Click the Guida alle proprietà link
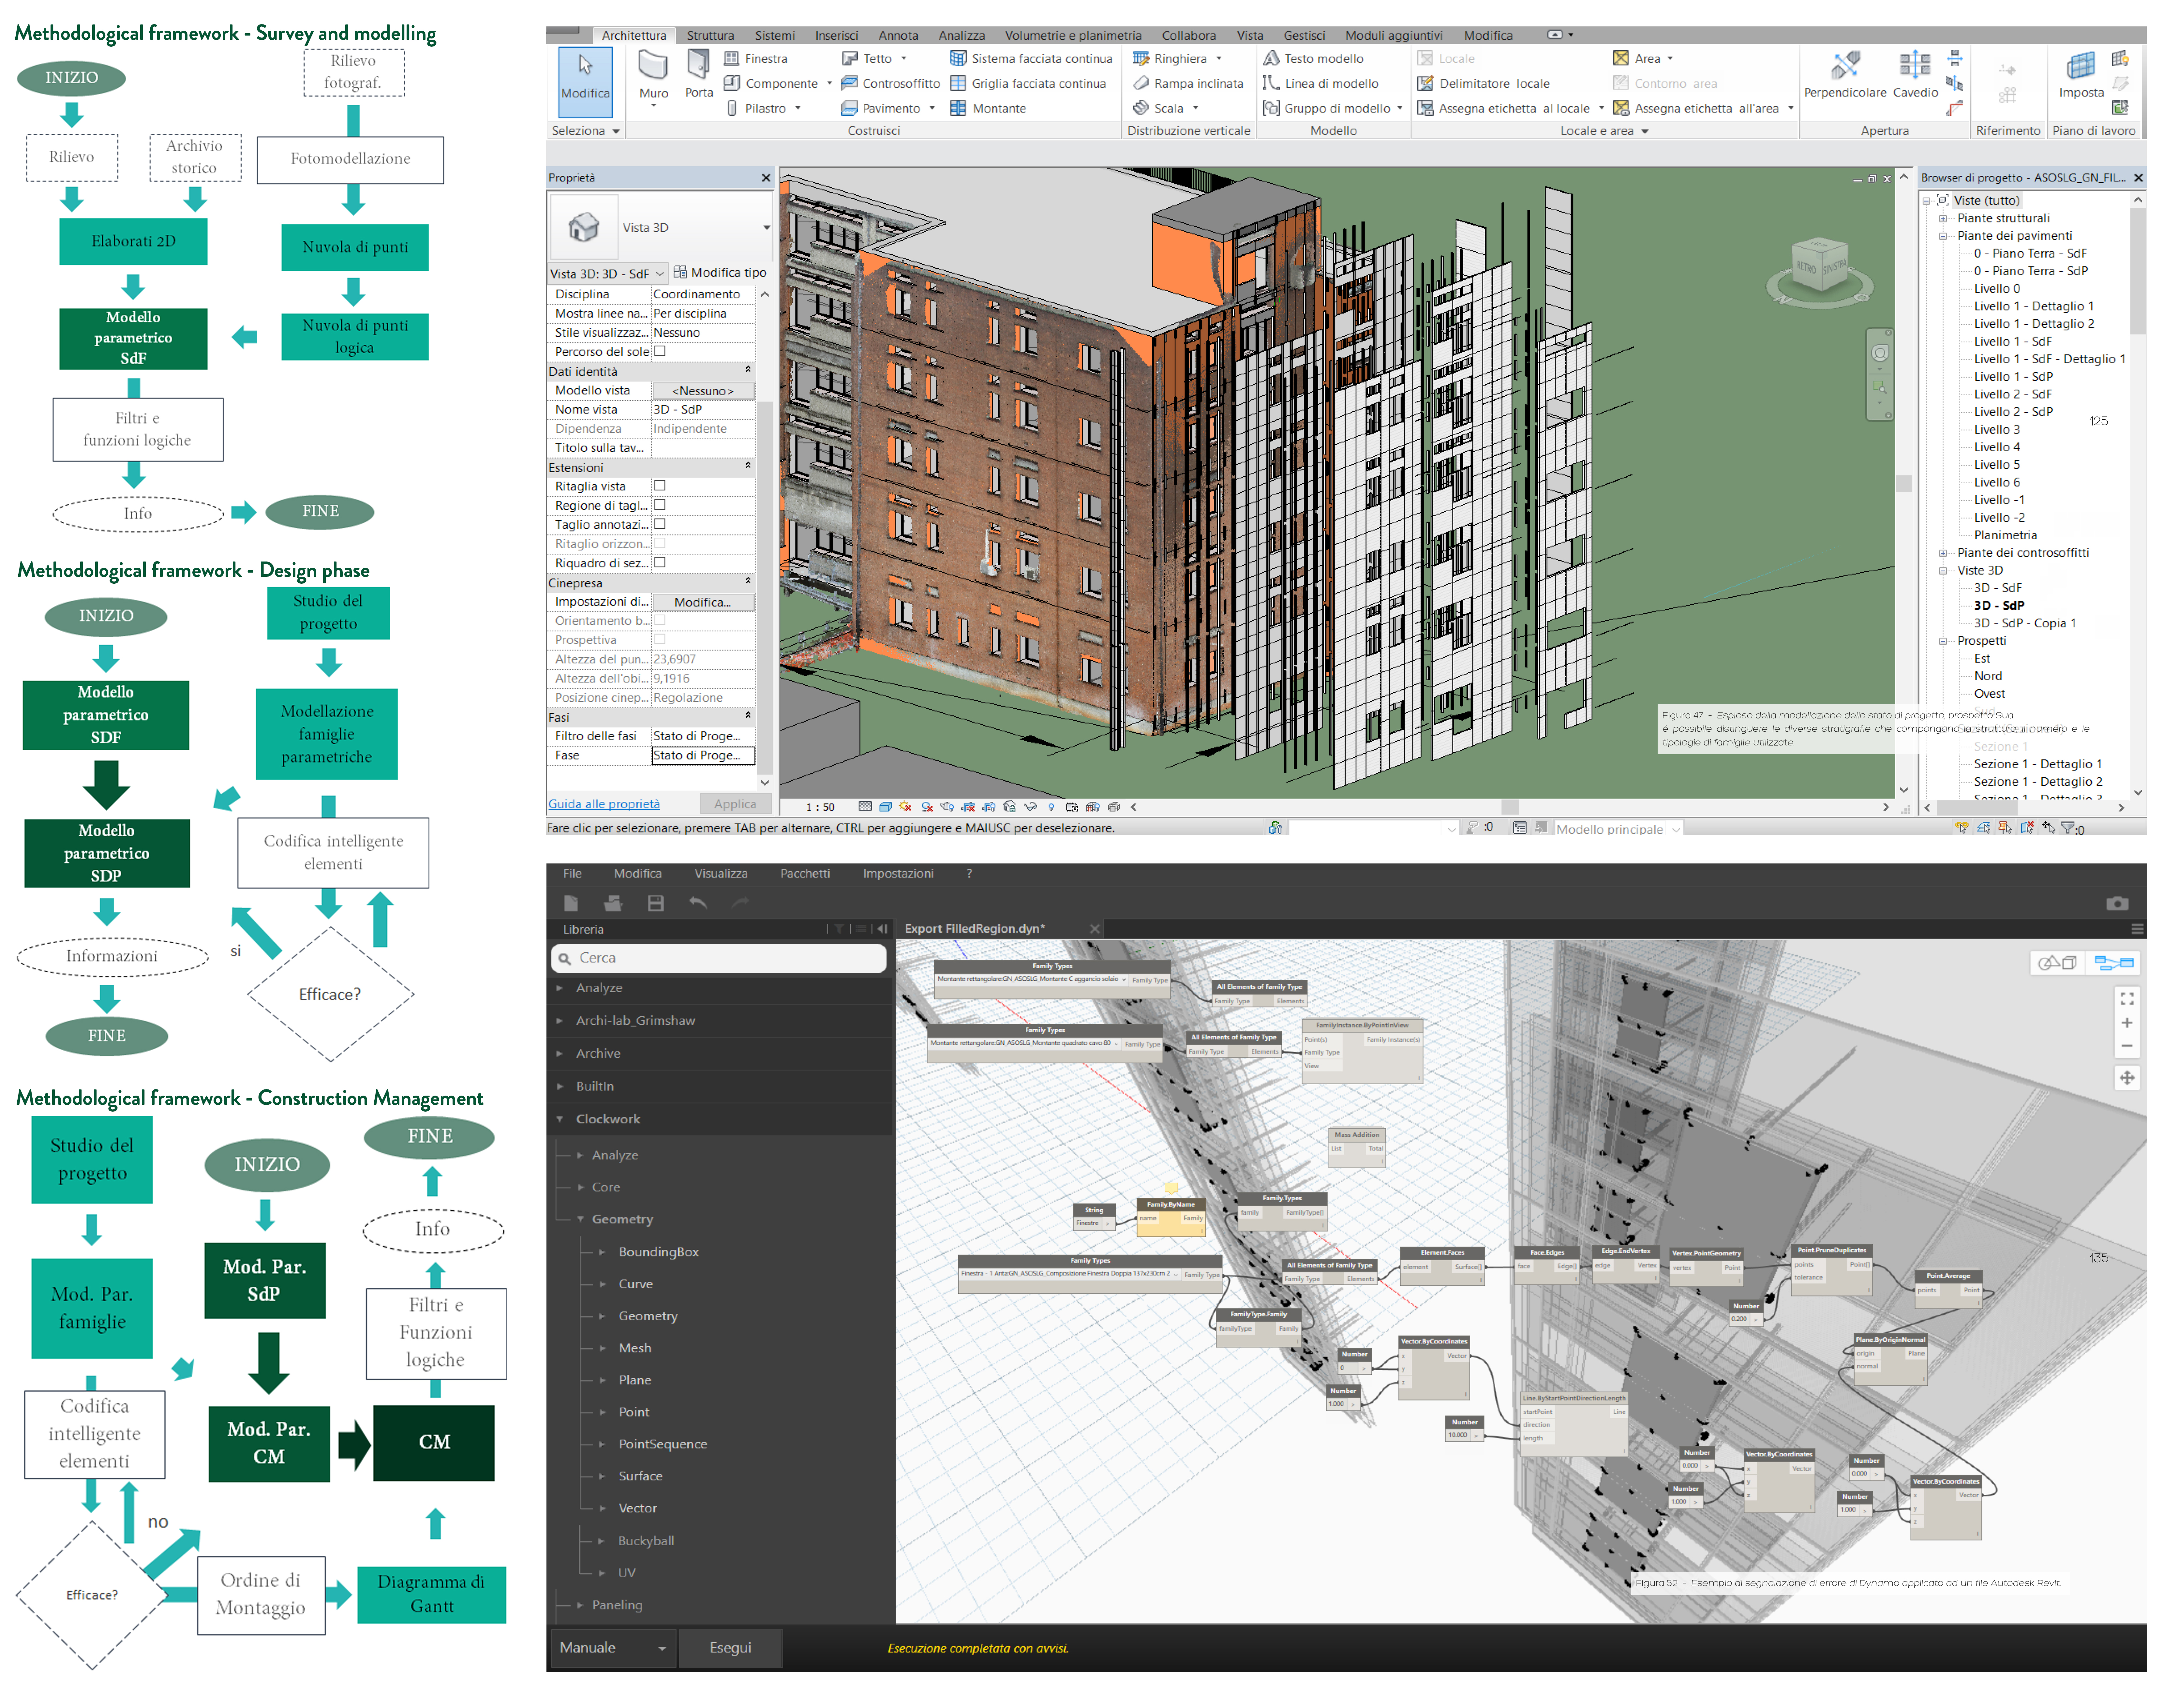The image size is (2178, 1708). coord(604,804)
